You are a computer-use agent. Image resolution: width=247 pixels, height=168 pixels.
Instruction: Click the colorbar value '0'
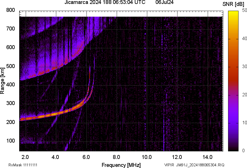coord(244,151)
